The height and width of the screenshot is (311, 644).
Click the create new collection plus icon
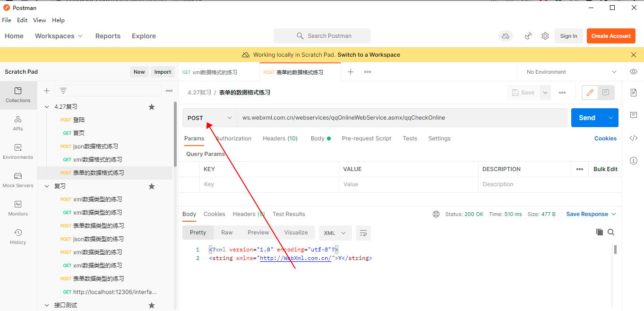pyautogui.click(x=47, y=91)
